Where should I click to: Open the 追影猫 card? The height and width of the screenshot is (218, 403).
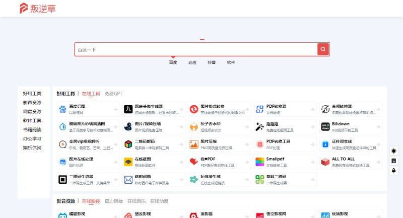[219, 214]
